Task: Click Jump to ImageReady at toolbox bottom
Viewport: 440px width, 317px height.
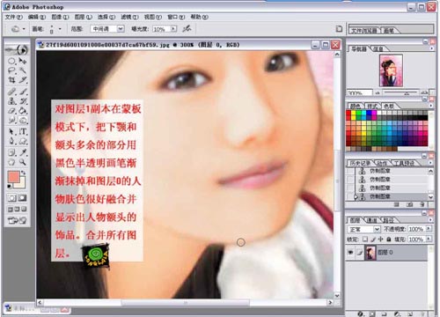Action: [17, 220]
